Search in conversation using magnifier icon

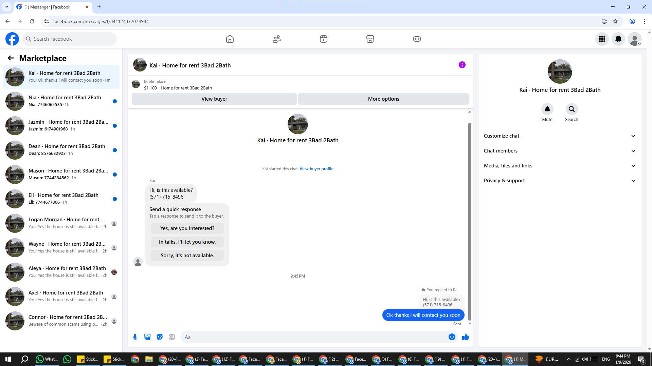tap(572, 109)
